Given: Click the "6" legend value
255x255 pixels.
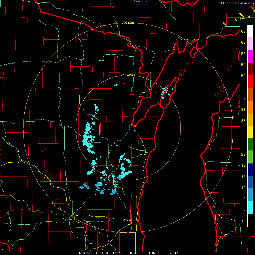Looking at the screenshot, I should 244,199.
